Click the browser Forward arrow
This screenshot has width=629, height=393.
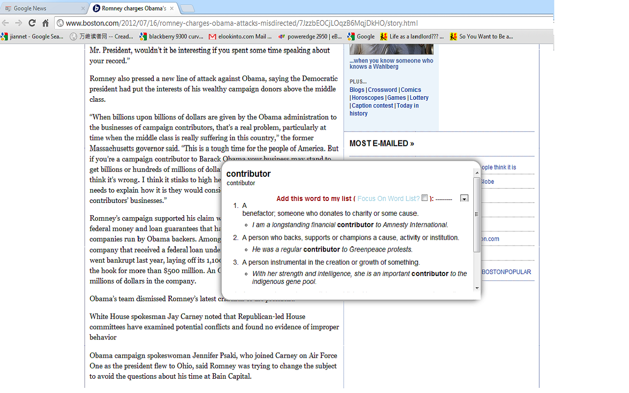coord(19,23)
